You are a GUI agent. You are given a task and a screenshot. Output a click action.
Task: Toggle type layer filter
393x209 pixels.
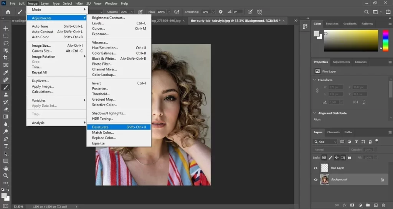click(356, 142)
